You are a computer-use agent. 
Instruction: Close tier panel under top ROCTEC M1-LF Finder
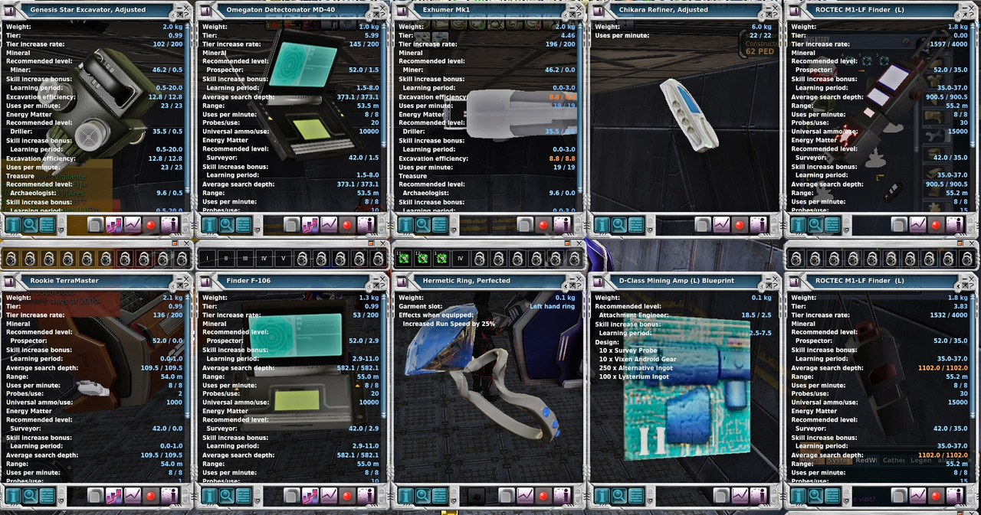(972, 243)
